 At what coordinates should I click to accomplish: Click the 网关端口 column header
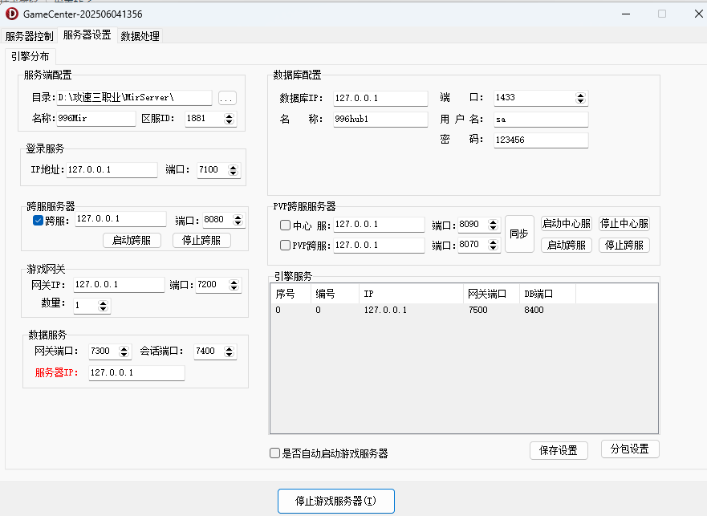pyautogui.click(x=491, y=294)
